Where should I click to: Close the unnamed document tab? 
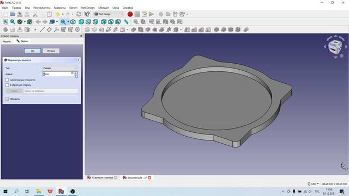point(149,177)
